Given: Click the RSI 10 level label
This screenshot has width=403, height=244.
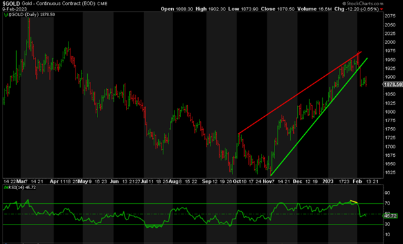Looking at the screenshot, I should [x=387, y=234].
